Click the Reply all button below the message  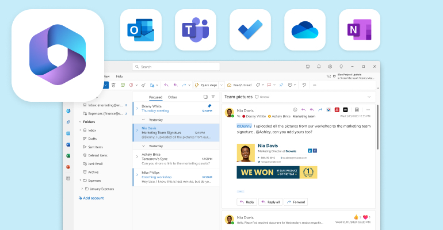(x=270, y=202)
